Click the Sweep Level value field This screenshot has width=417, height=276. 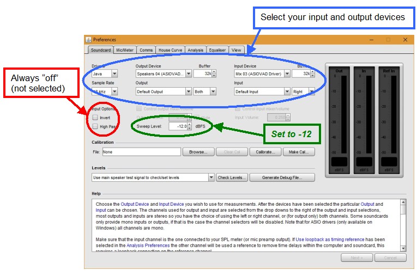(x=178, y=126)
